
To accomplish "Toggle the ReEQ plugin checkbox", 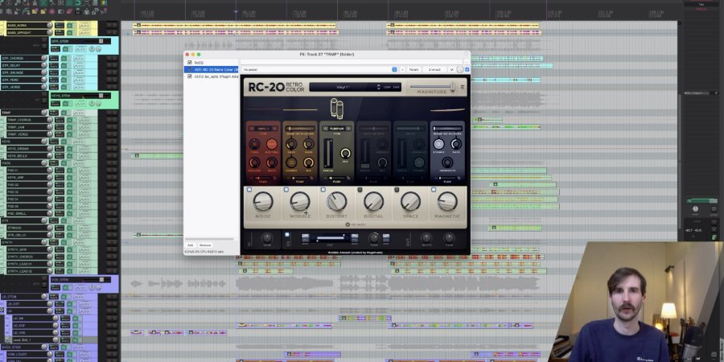I will (190, 62).
